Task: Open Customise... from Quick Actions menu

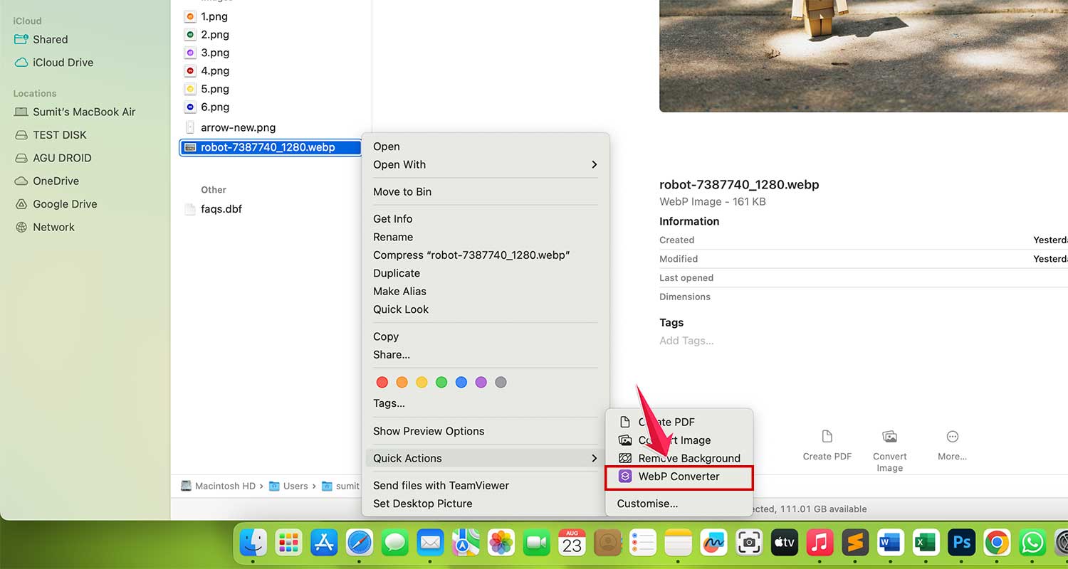Action: (646, 503)
